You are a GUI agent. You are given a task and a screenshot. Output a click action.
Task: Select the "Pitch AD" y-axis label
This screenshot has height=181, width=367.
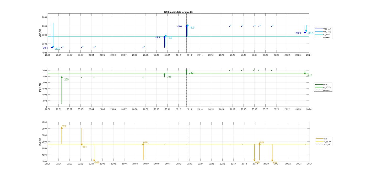pos(40,87)
